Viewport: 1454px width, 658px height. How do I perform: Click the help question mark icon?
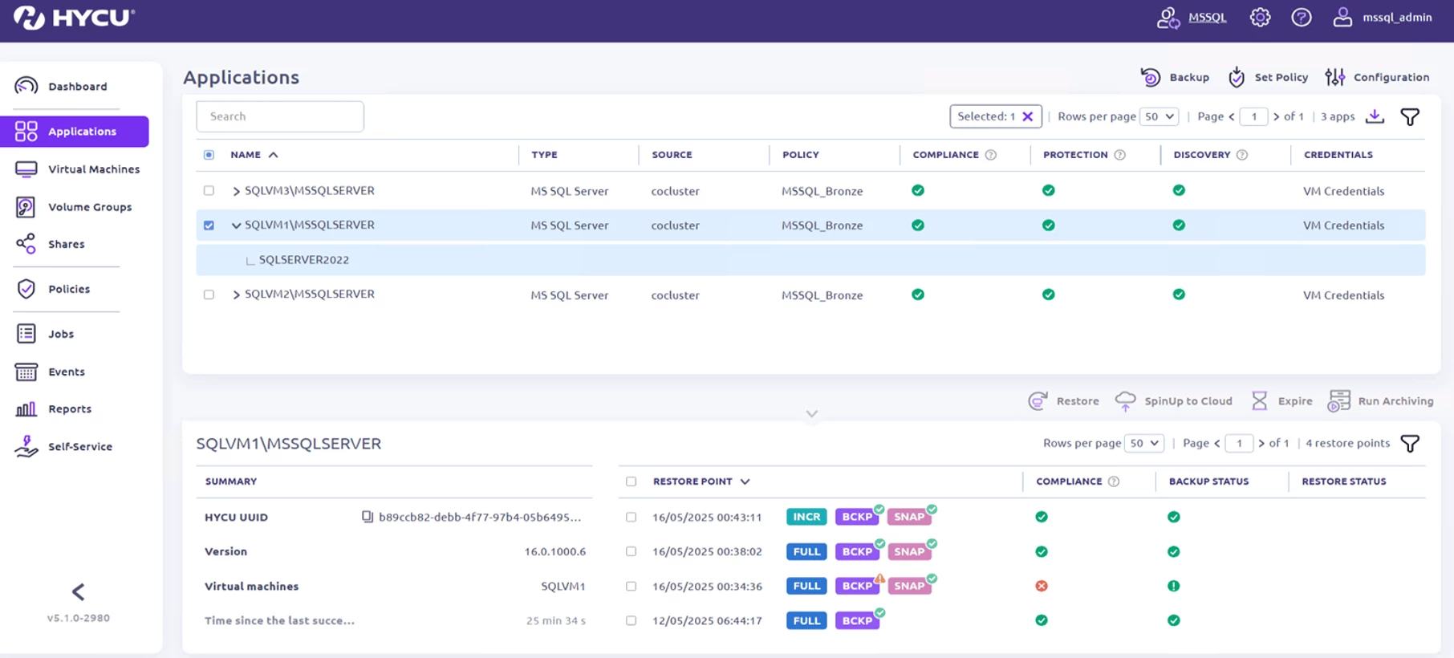pos(1302,17)
